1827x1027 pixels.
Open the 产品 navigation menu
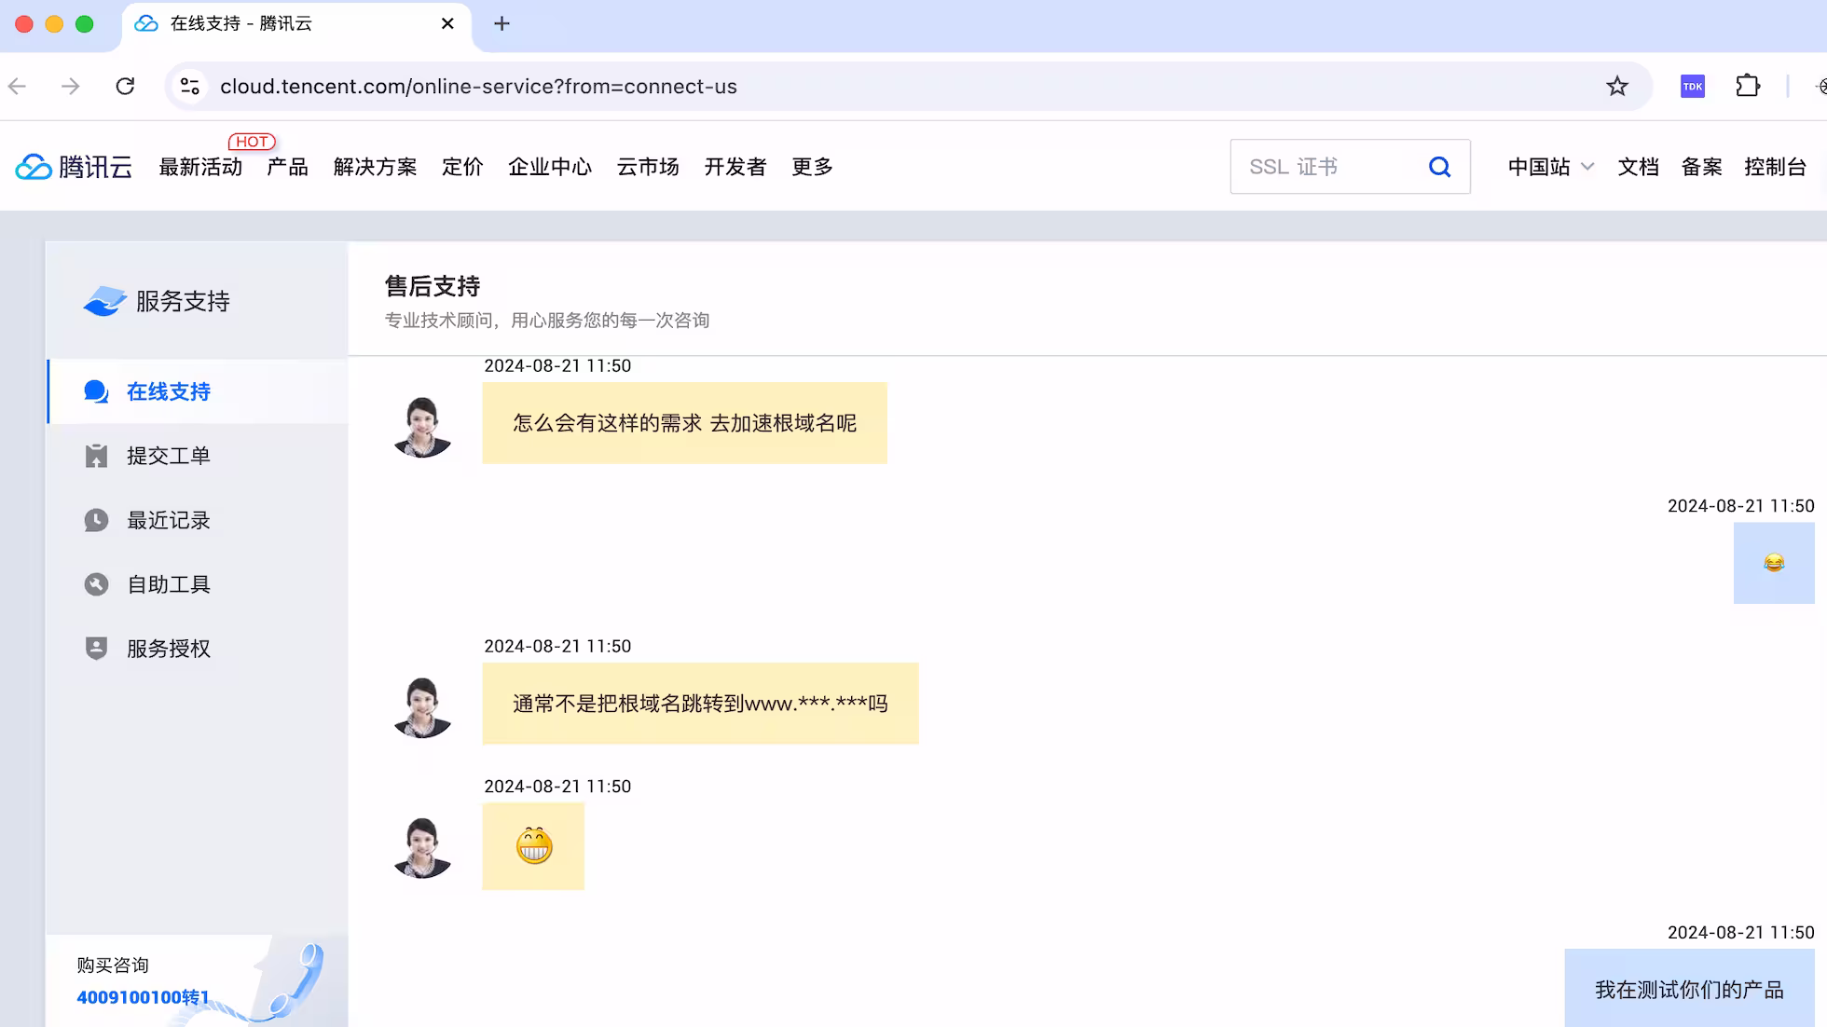coord(287,167)
